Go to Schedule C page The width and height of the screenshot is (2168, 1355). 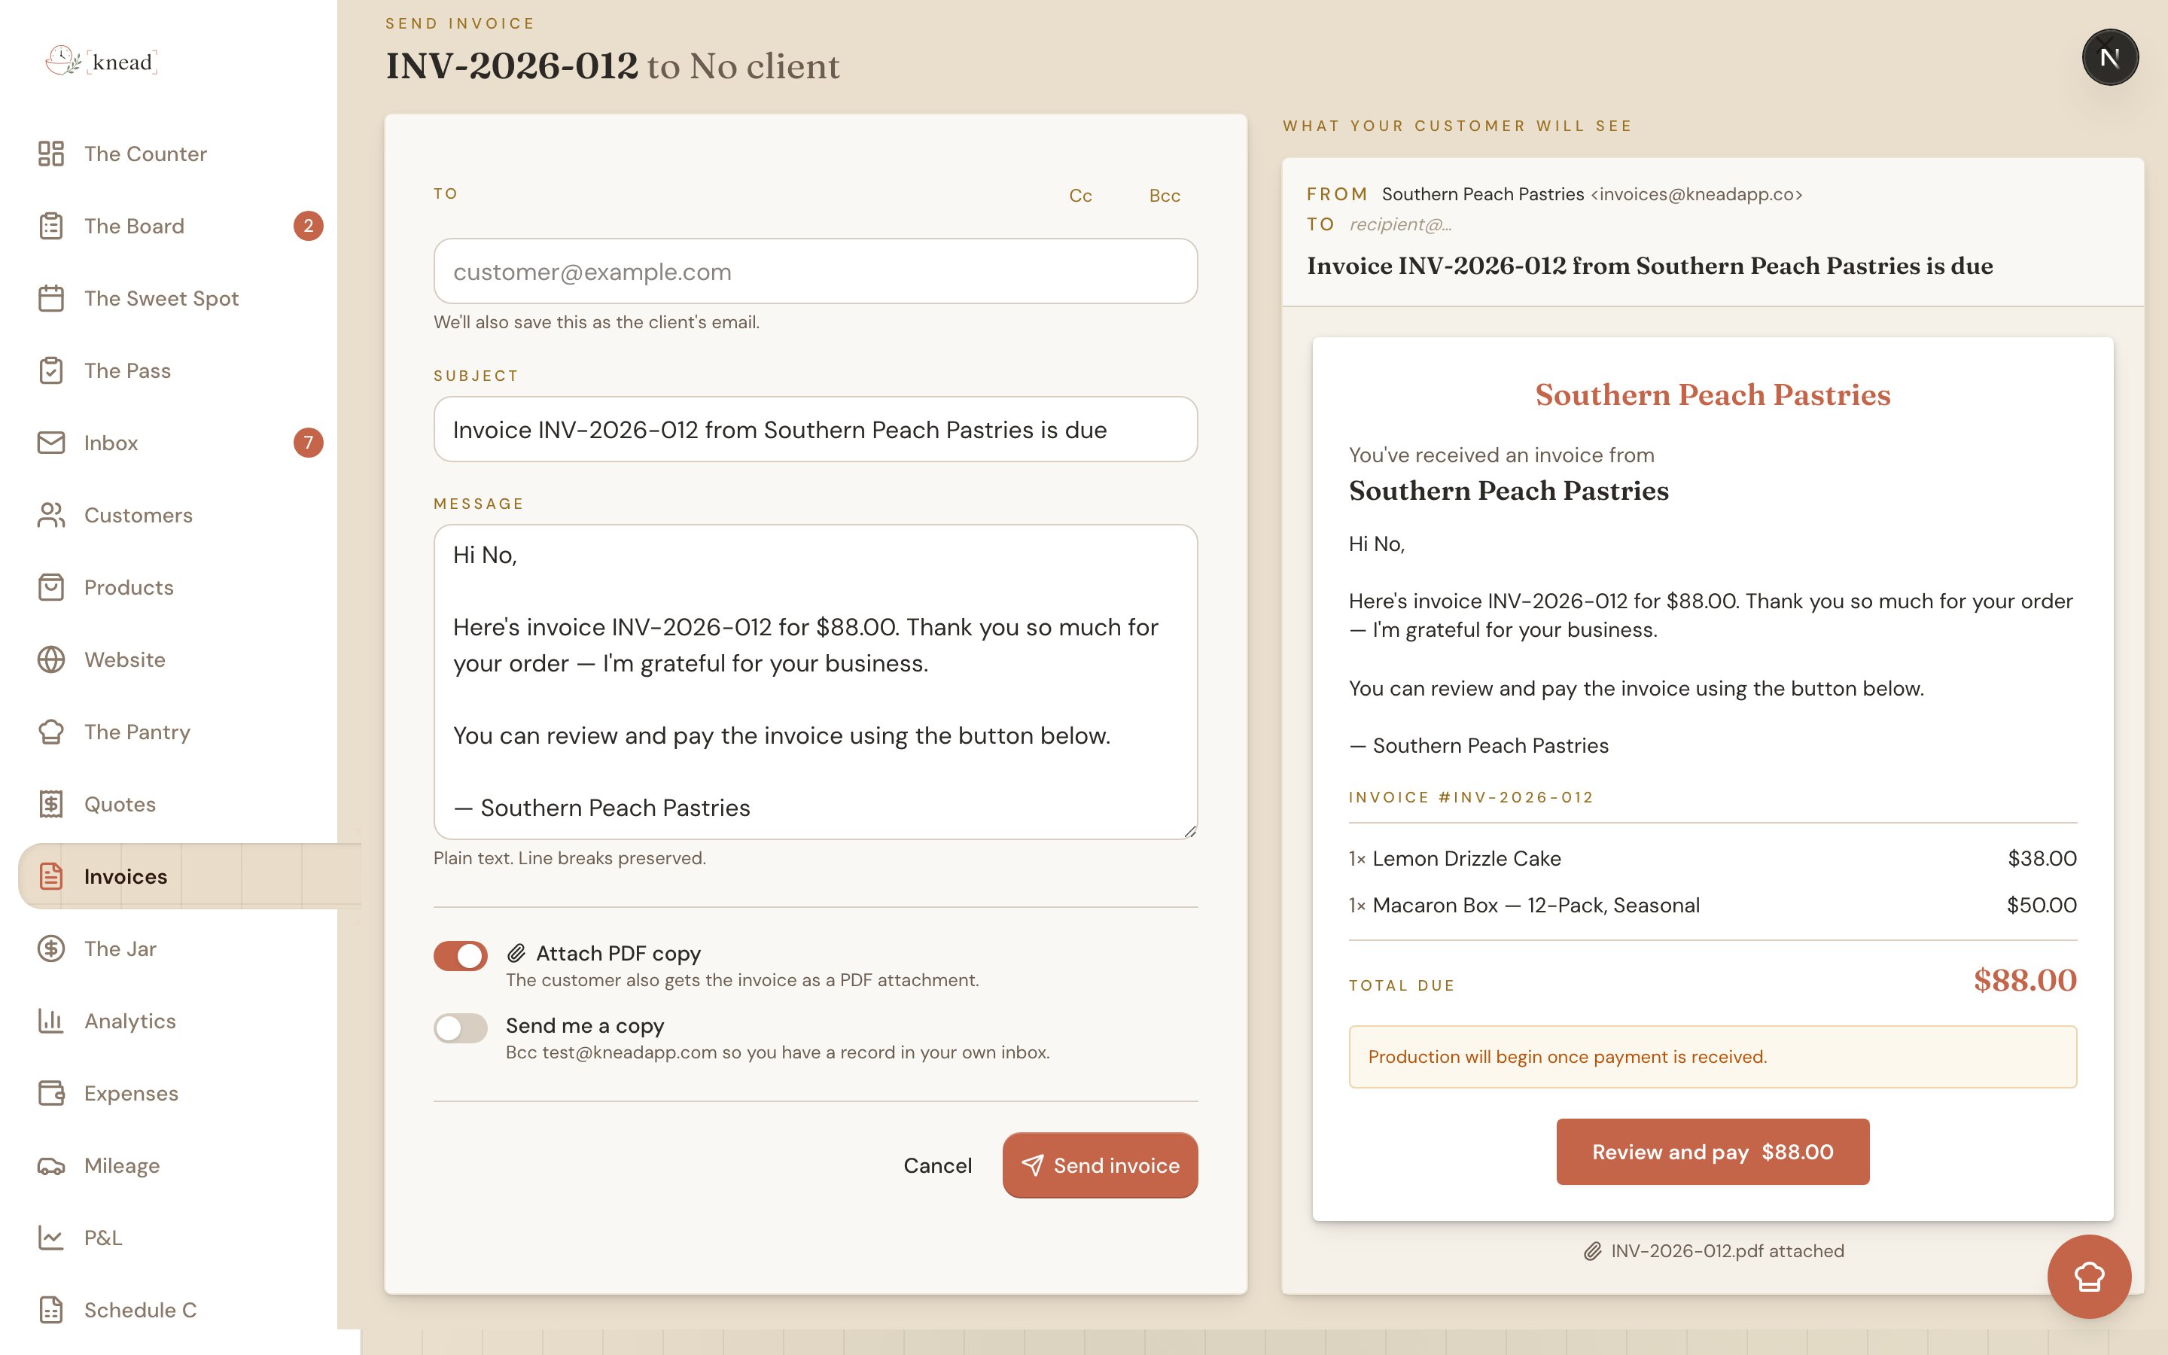(x=140, y=1310)
